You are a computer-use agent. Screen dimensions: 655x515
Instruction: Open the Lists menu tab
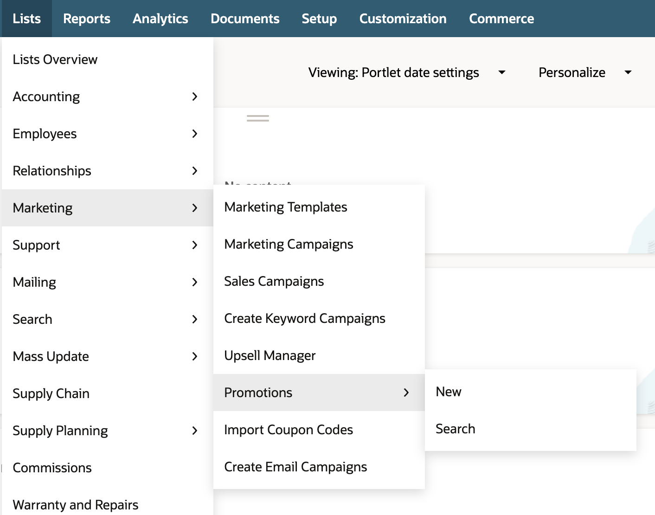(x=27, y=19)
